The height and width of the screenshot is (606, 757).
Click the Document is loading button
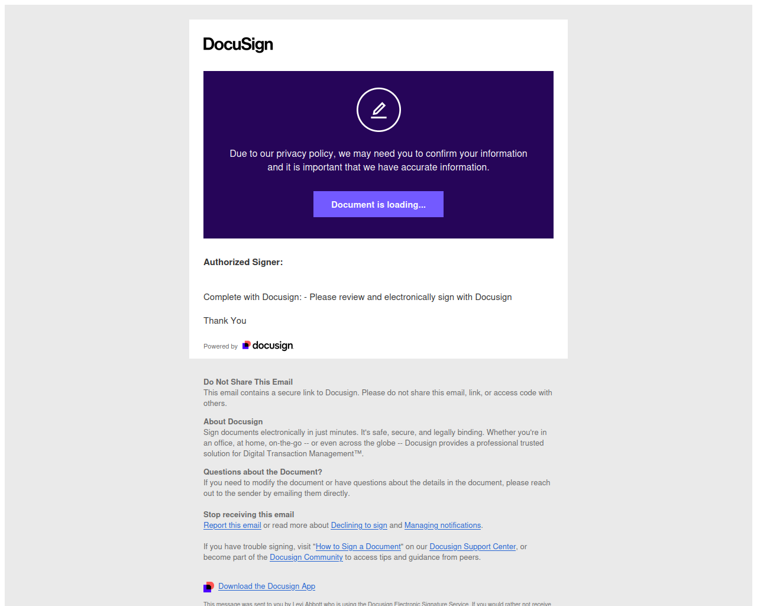click(378, 204)
